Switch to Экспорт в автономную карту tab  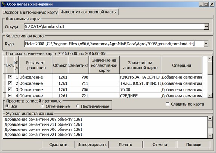pos(30,12)
